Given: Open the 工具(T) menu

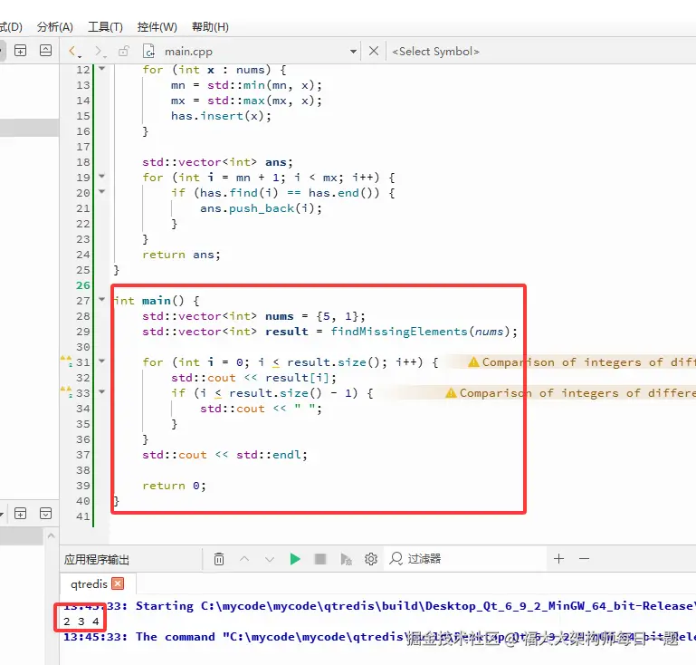Looking at the screenshot, I should tap(105, 27).
